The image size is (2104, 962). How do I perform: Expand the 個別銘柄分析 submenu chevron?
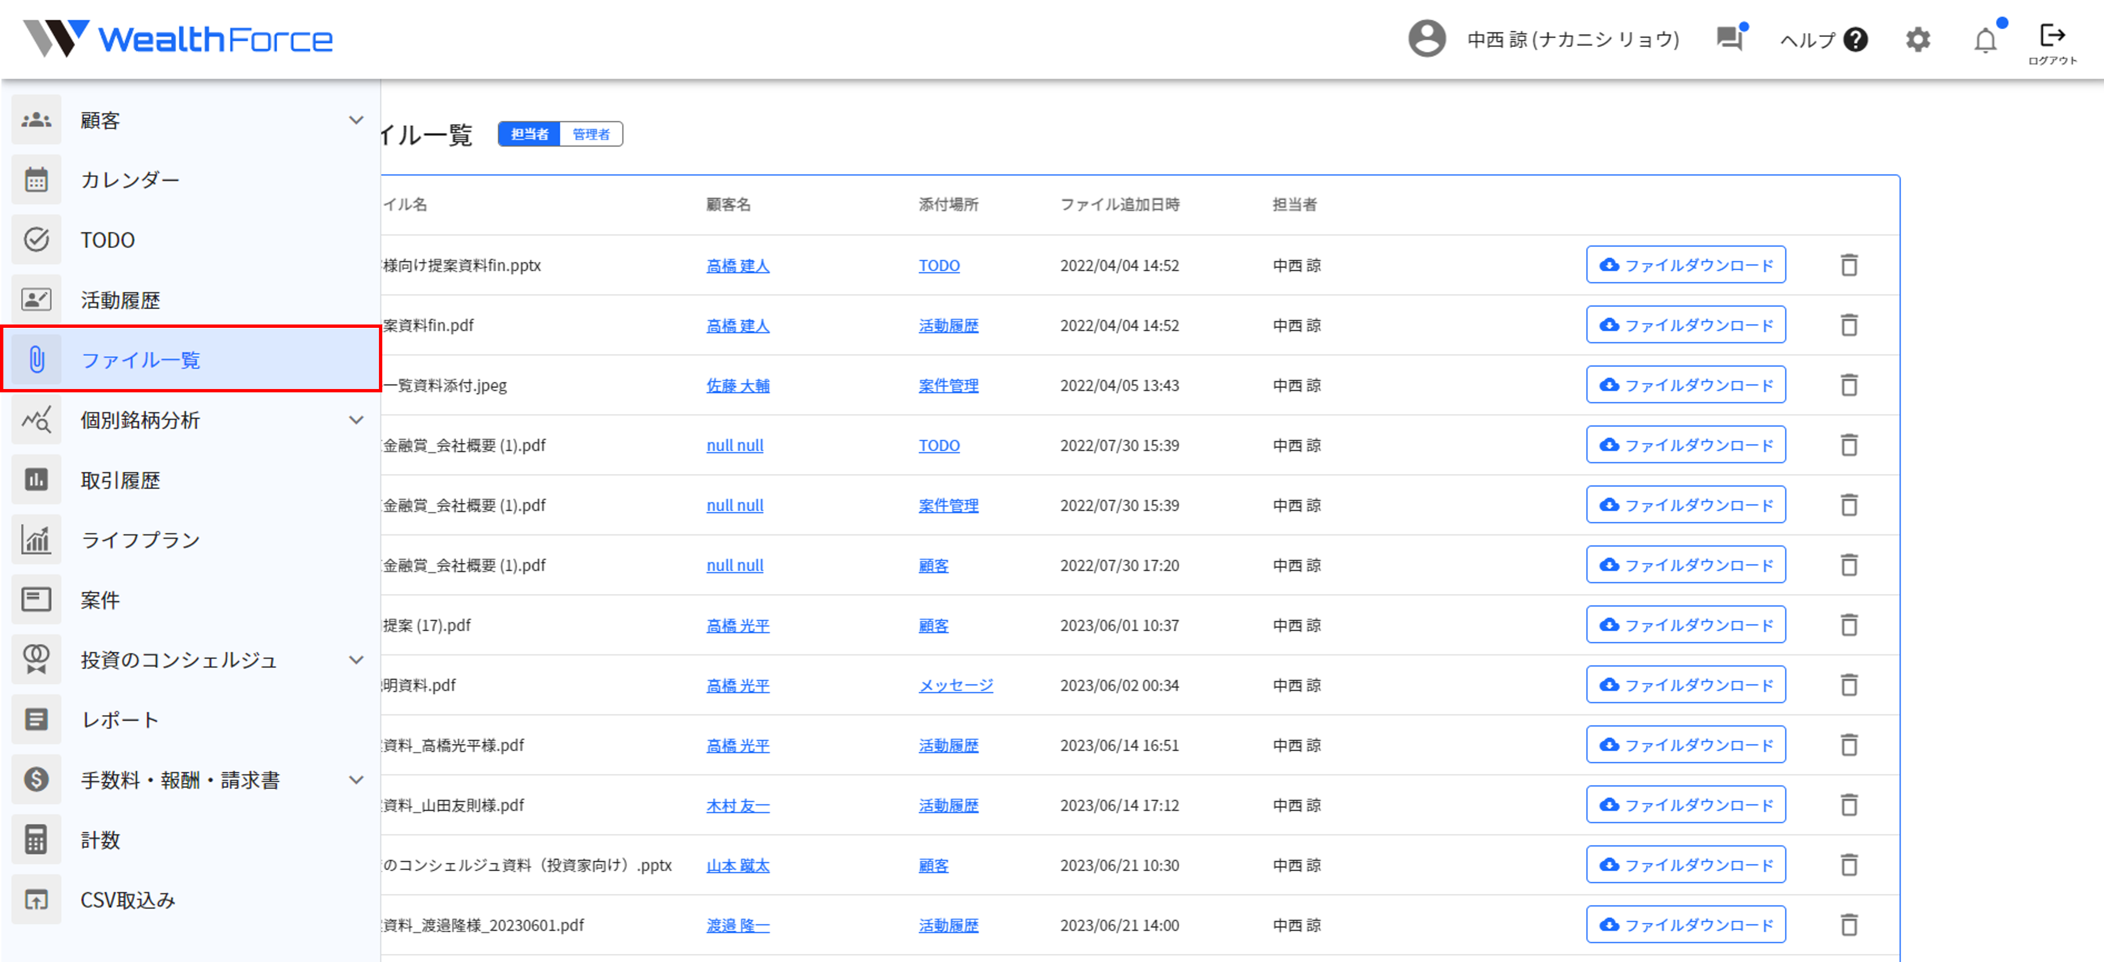356,420
